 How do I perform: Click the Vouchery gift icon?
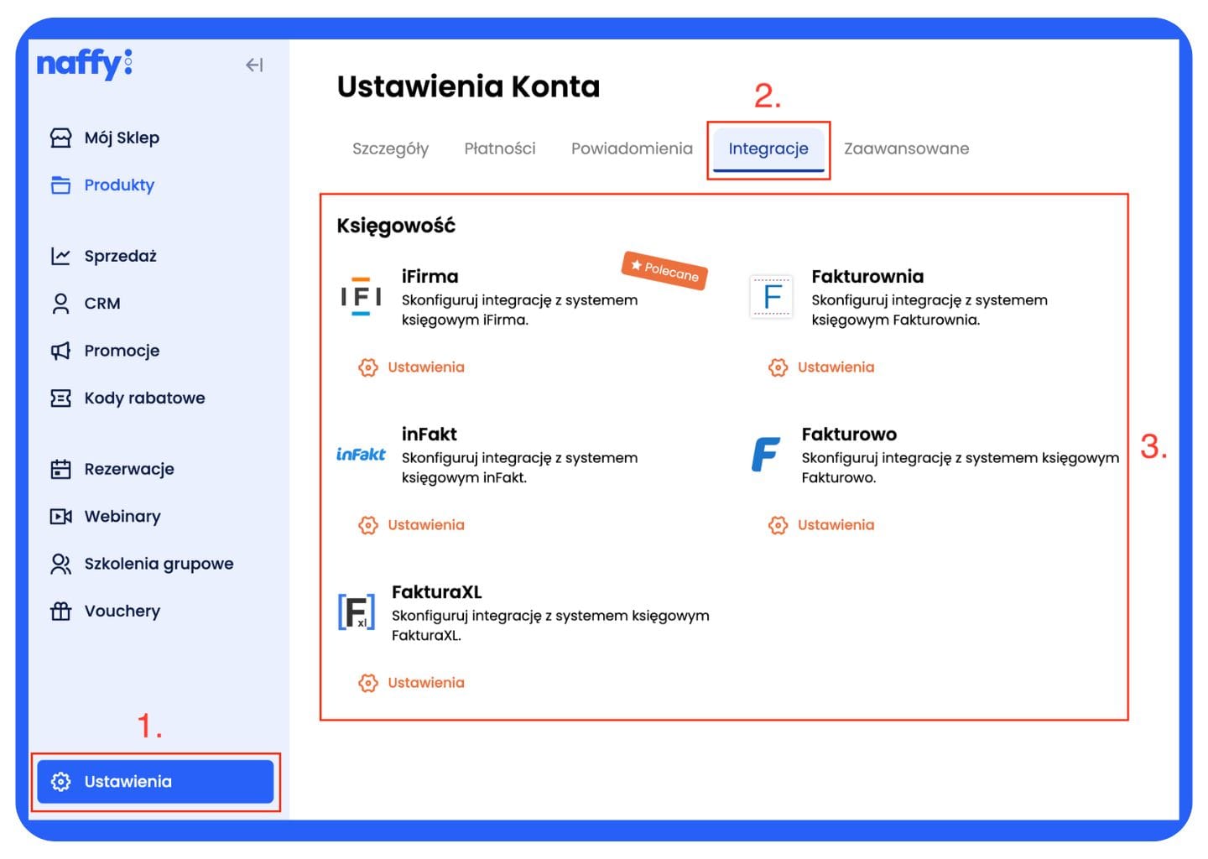pyautogui.click(x=61, y=611)
